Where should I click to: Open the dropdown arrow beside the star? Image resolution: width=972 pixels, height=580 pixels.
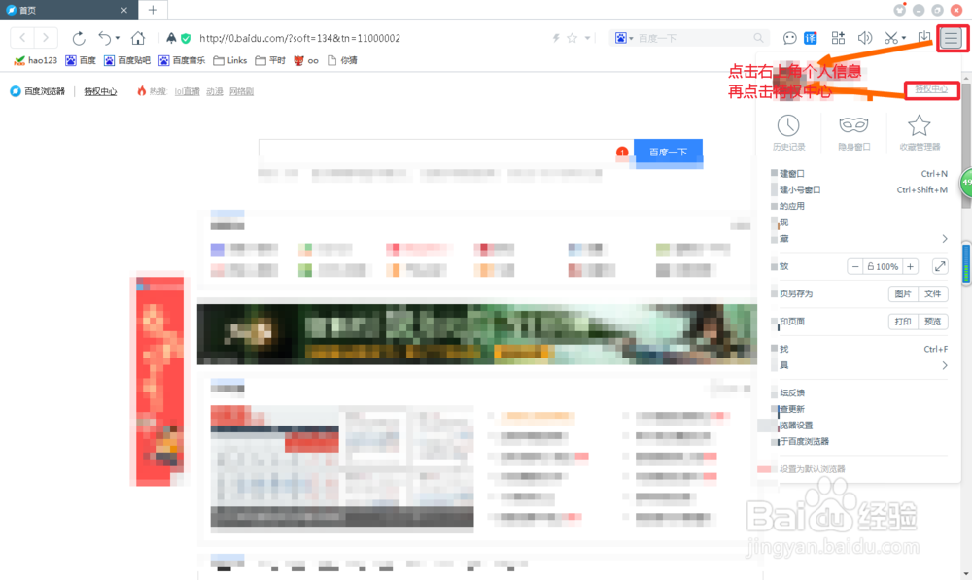pos(587,38)
